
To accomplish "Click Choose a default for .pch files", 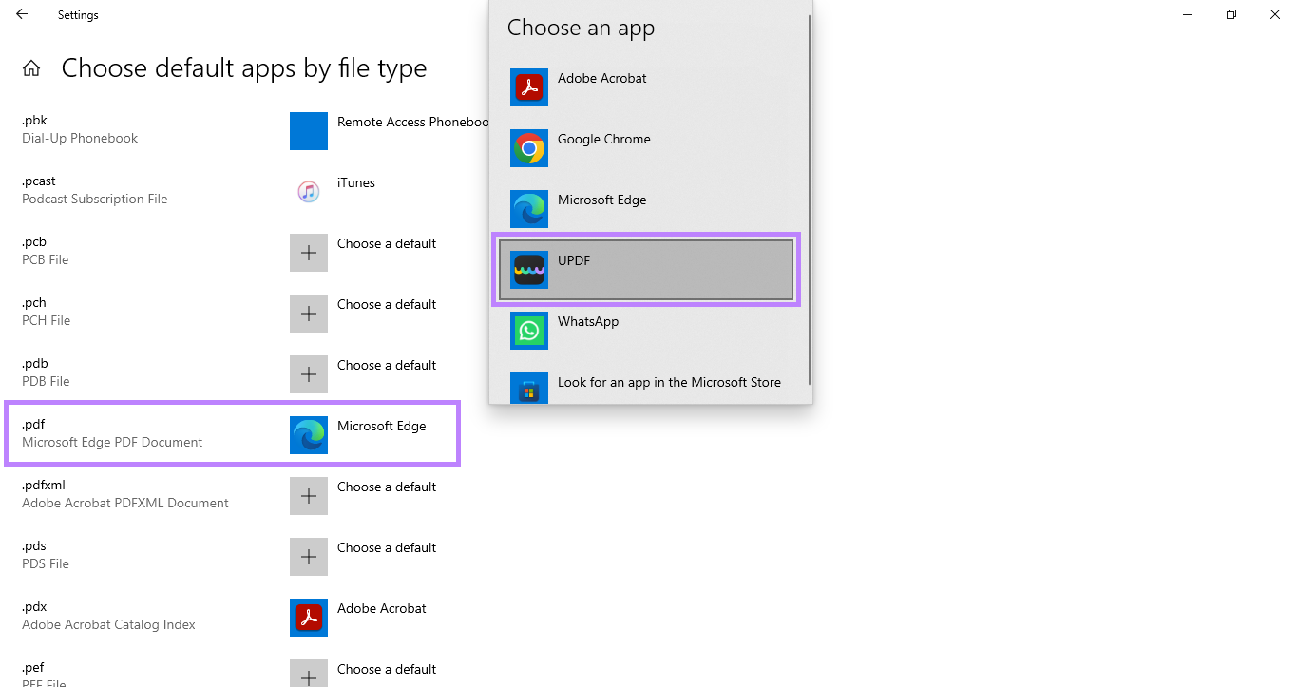I will coord(308,313).
